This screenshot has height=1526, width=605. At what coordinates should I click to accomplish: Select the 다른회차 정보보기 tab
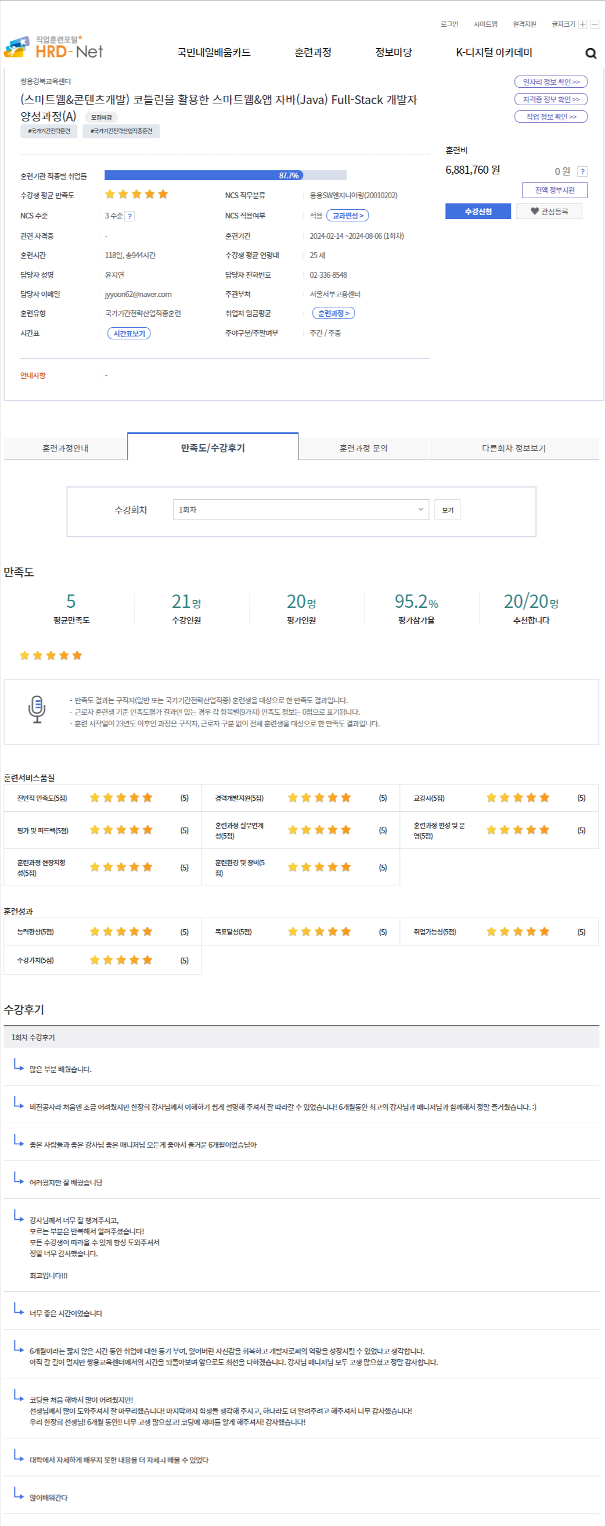pos(513,448)
